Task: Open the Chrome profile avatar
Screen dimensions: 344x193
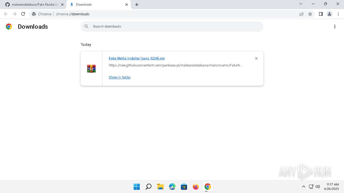Action: [x=329, y=14]
